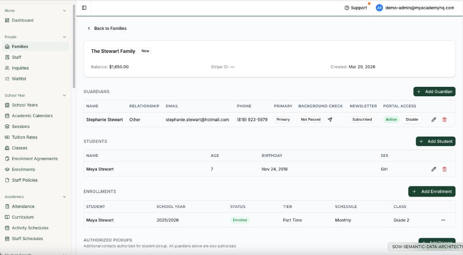Click the School Years calendar icon

pyautogui.click(x=7, y=105)
